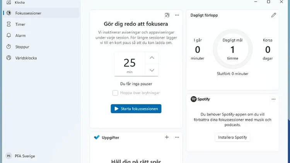Screen dimensions: 290x163
Task: Add a task with the plus icon
Action: [167, 137]
